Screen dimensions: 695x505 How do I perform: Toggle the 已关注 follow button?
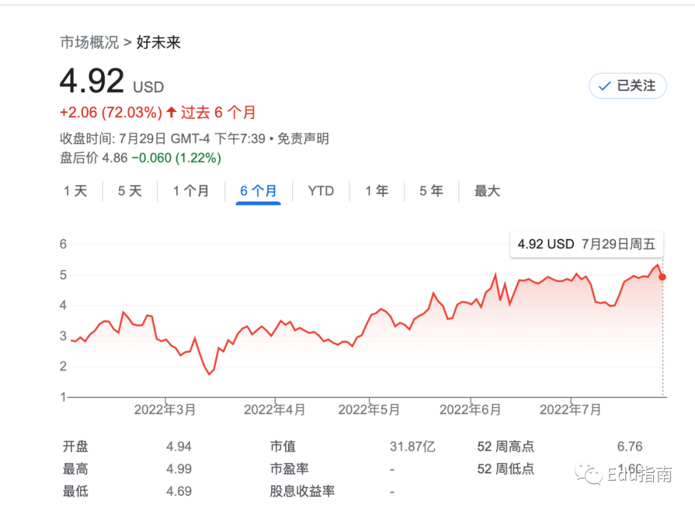pyautogui.click(x=627, y=86)
